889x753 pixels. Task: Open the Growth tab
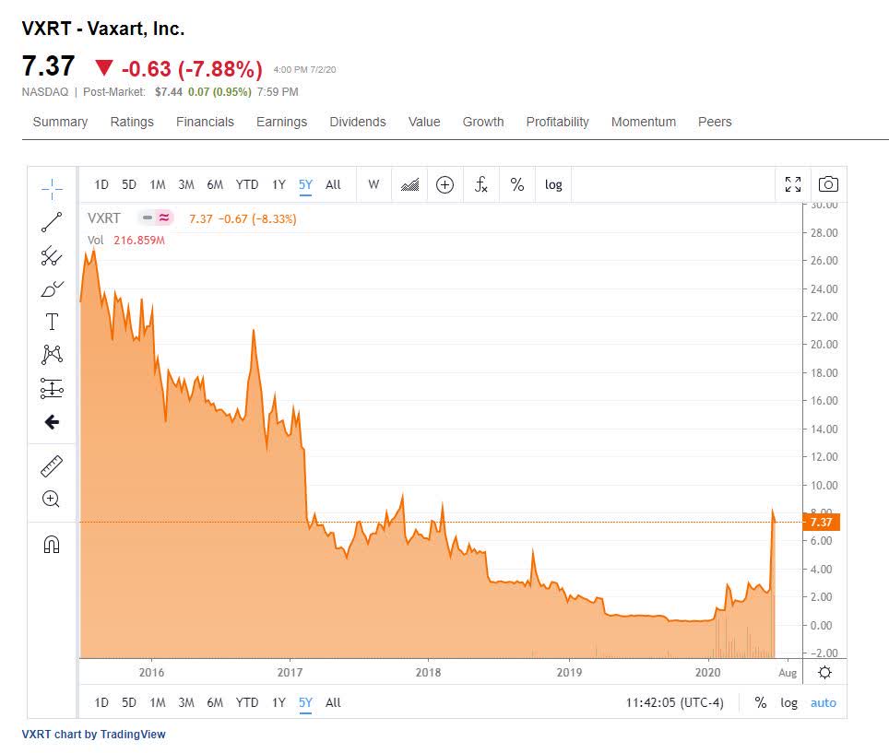coord(483,122)
